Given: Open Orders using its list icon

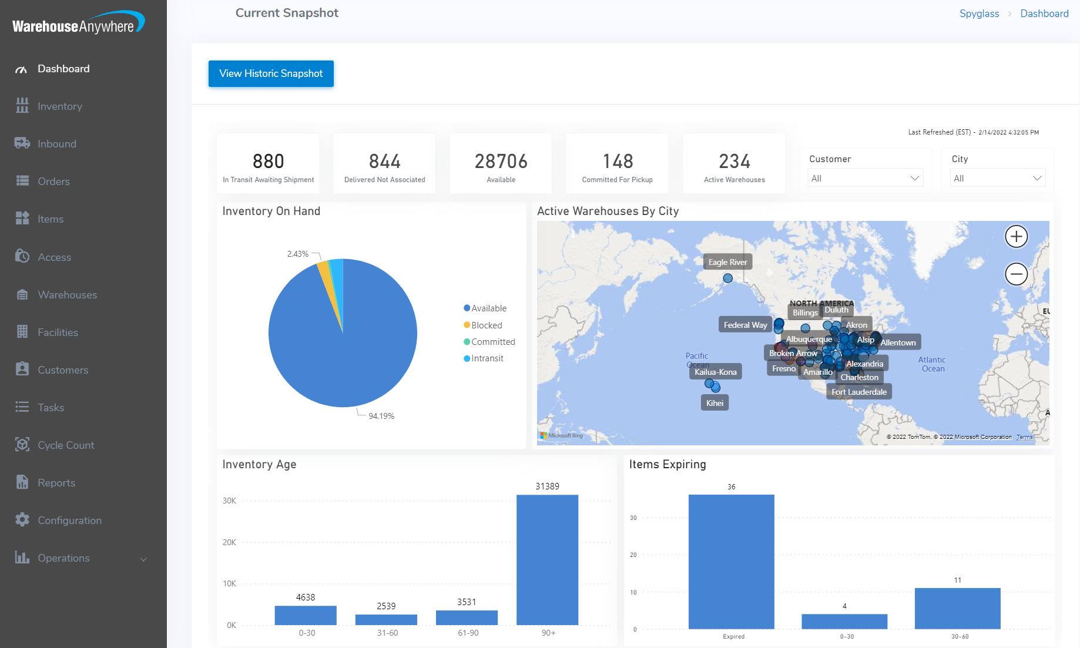Looking at the screenshot, I should point(22,181).
